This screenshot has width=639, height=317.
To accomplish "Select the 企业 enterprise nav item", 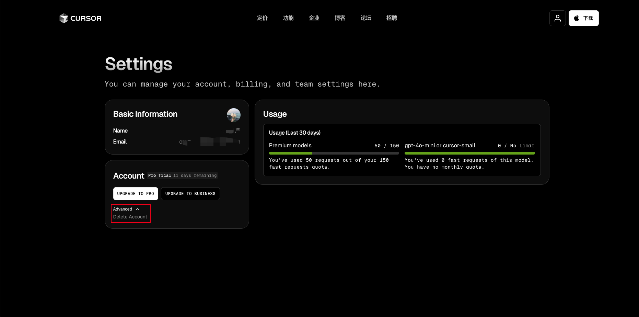I will [314, 18].
